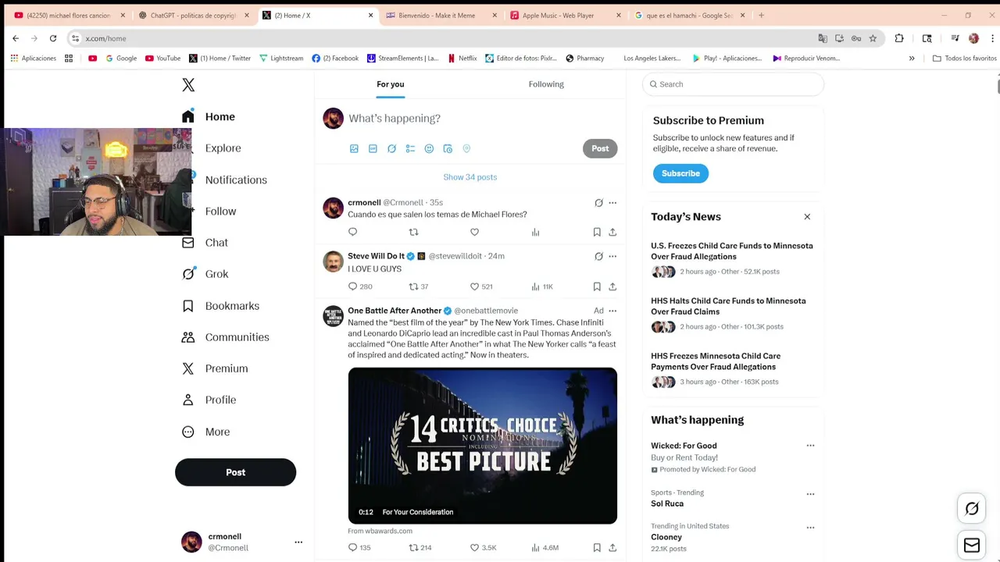Open HHS Halts Child Care Funds story
The width and height of the screenshot is (1000, 562).
[x=728, y=306]
